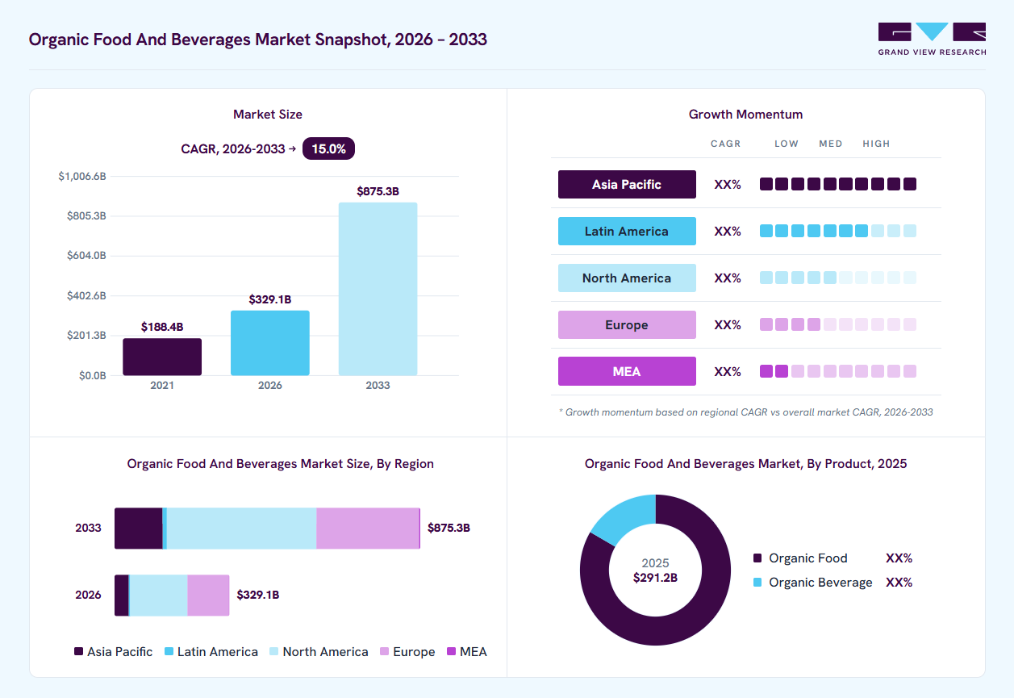Click the North America XX% CAGR value
Screen dimensions: 1014x698
pyautogui.click(x=727, y=278)
